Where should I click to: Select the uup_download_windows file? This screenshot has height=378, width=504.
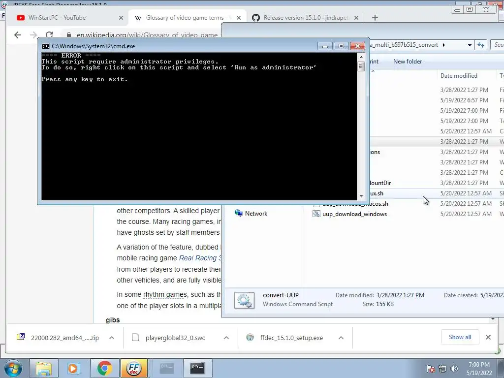(354, 214)
